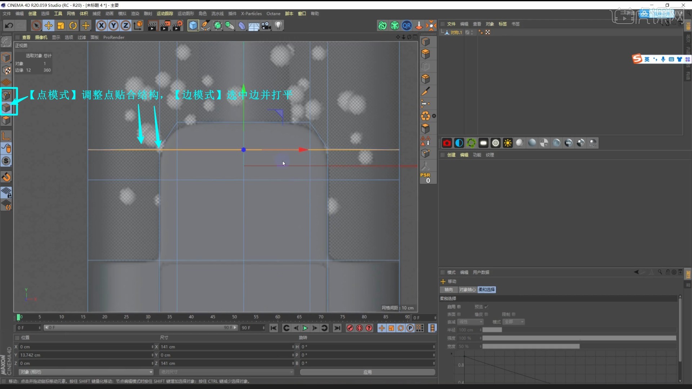Select point mode in the left toolbar
This screenshot has height=389, width=692.
pyautogui.click(x=6, y=95)
